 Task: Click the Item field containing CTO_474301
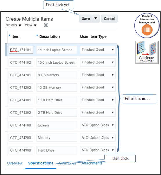21,100
